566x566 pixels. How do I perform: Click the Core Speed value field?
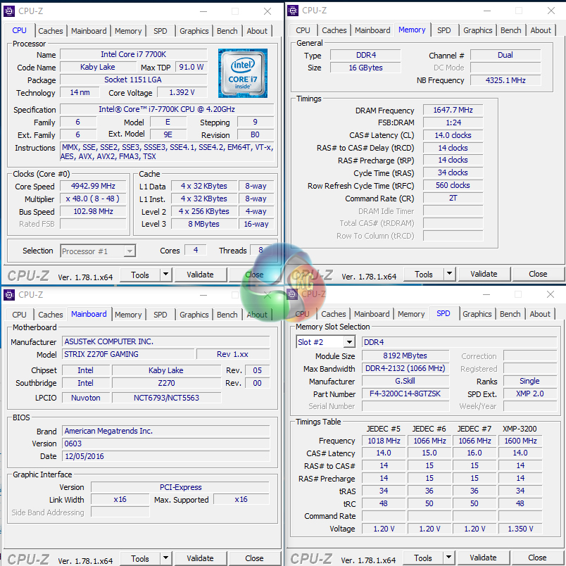[x=93, y=187]
